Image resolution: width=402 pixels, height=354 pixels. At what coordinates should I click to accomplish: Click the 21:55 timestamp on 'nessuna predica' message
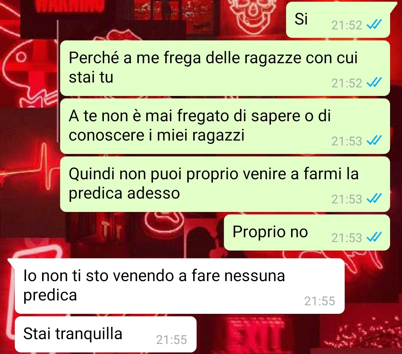pyautogui.click(x=320, y=301)
